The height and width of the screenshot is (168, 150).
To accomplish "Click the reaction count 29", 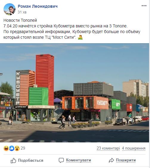I will [x=23, y=148].
